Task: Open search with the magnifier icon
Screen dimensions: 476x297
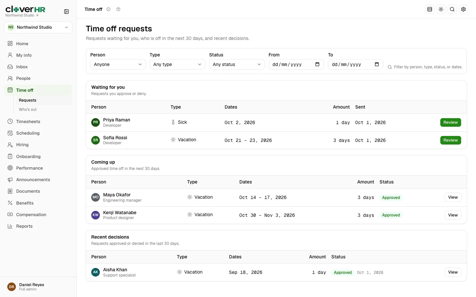Action: click(452, 9)
